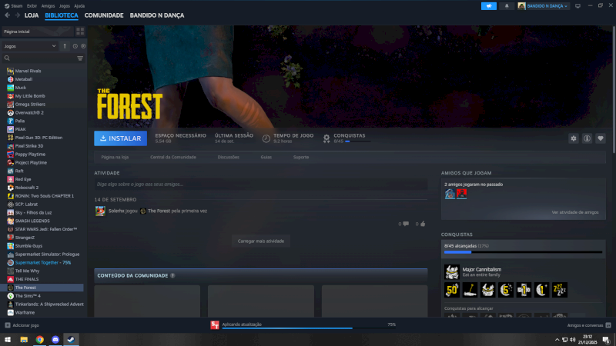616x346 pixels.
Task: Click the recent activity clock filter
Action: pos(75,46)
